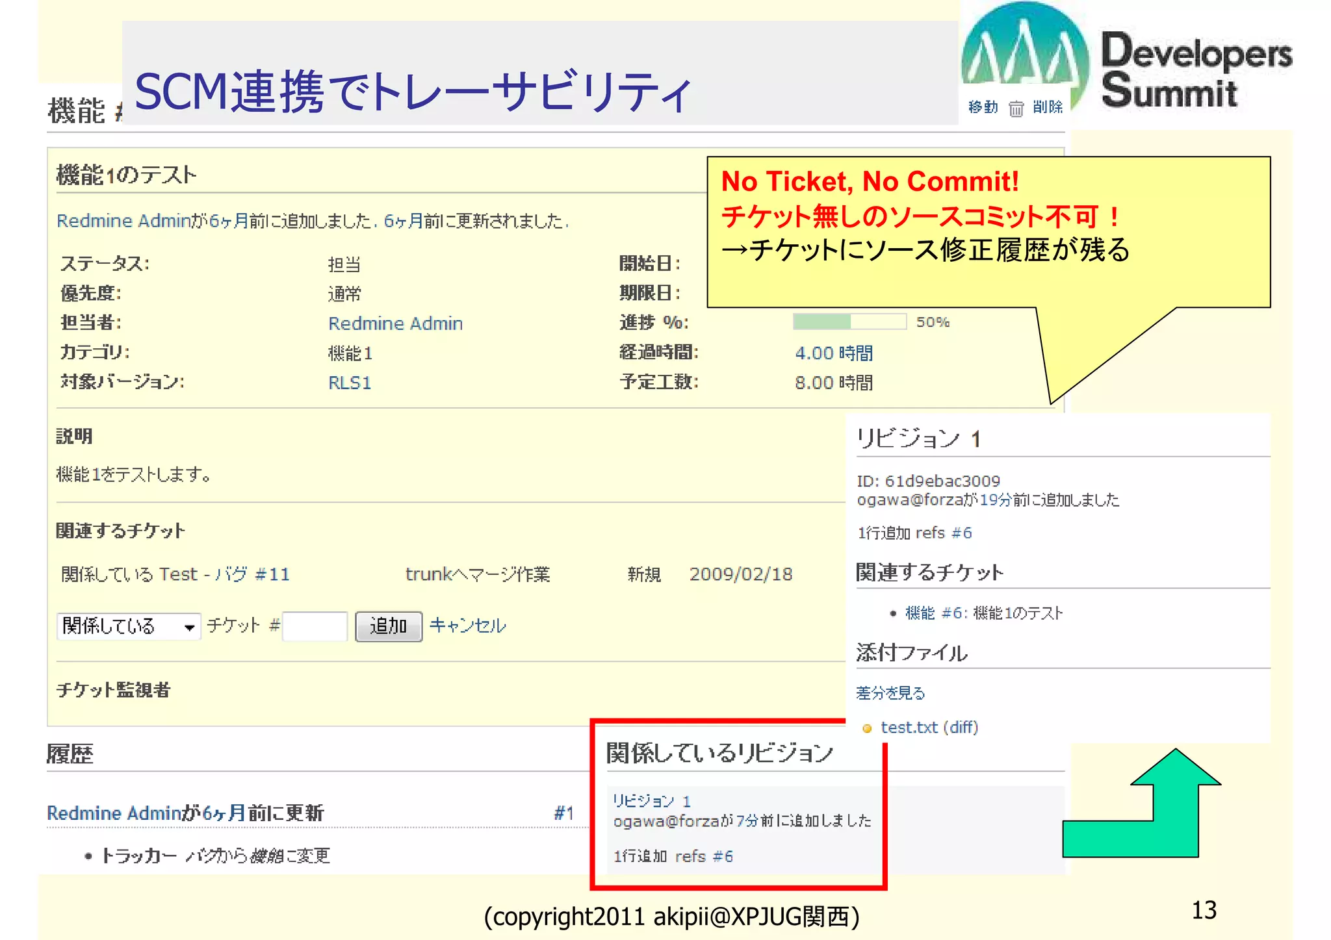Click the 添付ファイル attachments heading
The width and height of the screenshot is (1331, 940).
coord(912,652)
